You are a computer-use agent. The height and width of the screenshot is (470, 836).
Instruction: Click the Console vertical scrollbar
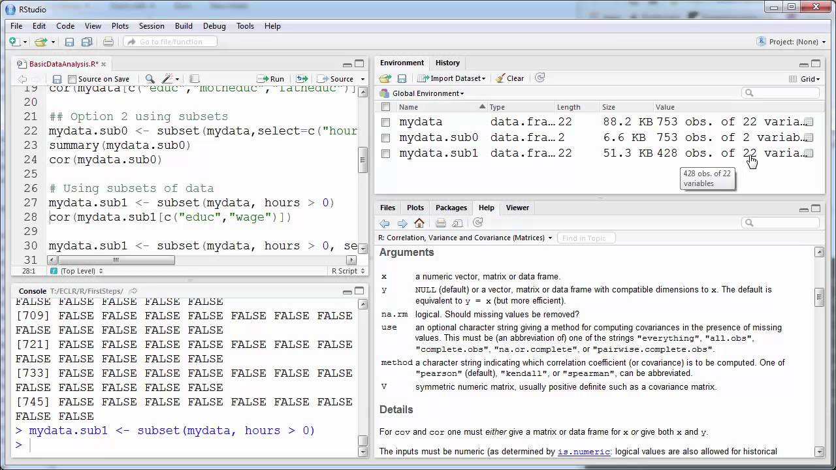pos(363,376)
